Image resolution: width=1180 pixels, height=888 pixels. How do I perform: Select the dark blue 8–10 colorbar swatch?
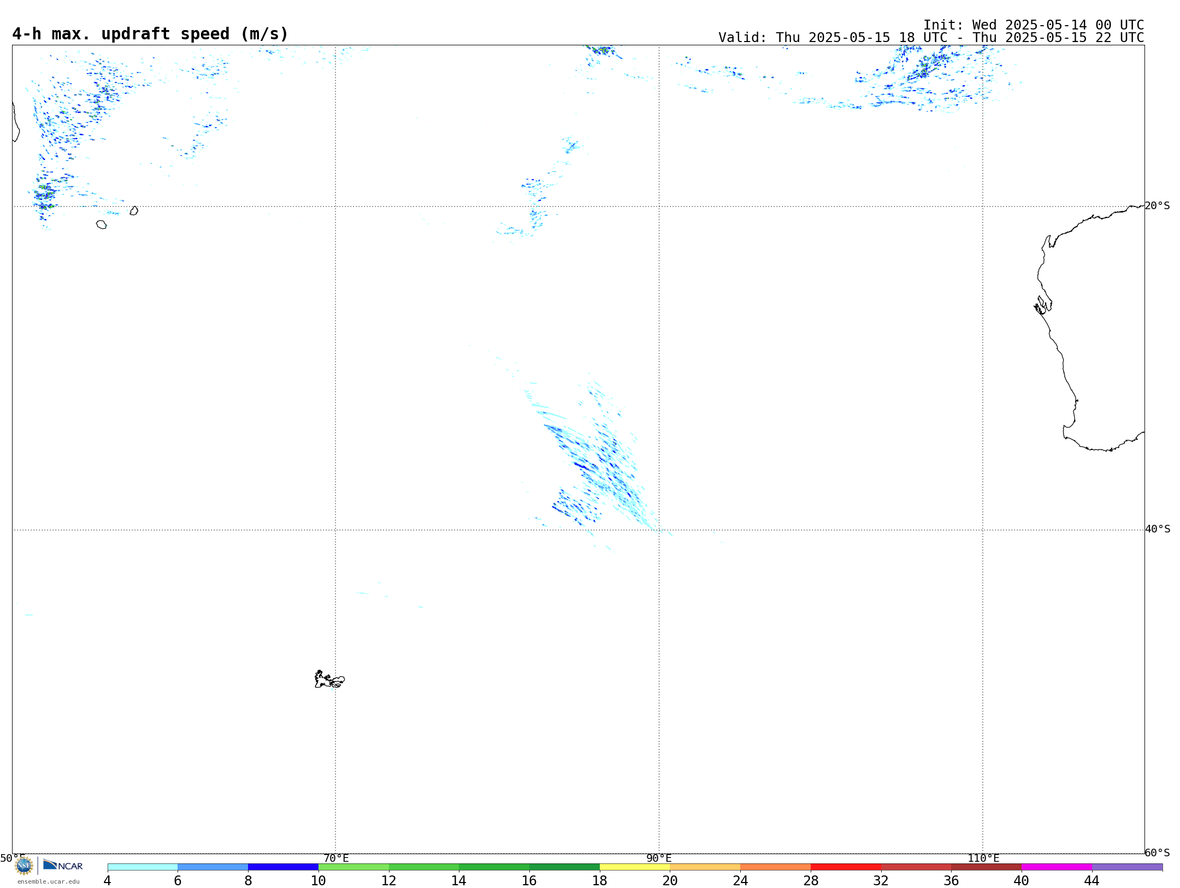tap(284, 867)
